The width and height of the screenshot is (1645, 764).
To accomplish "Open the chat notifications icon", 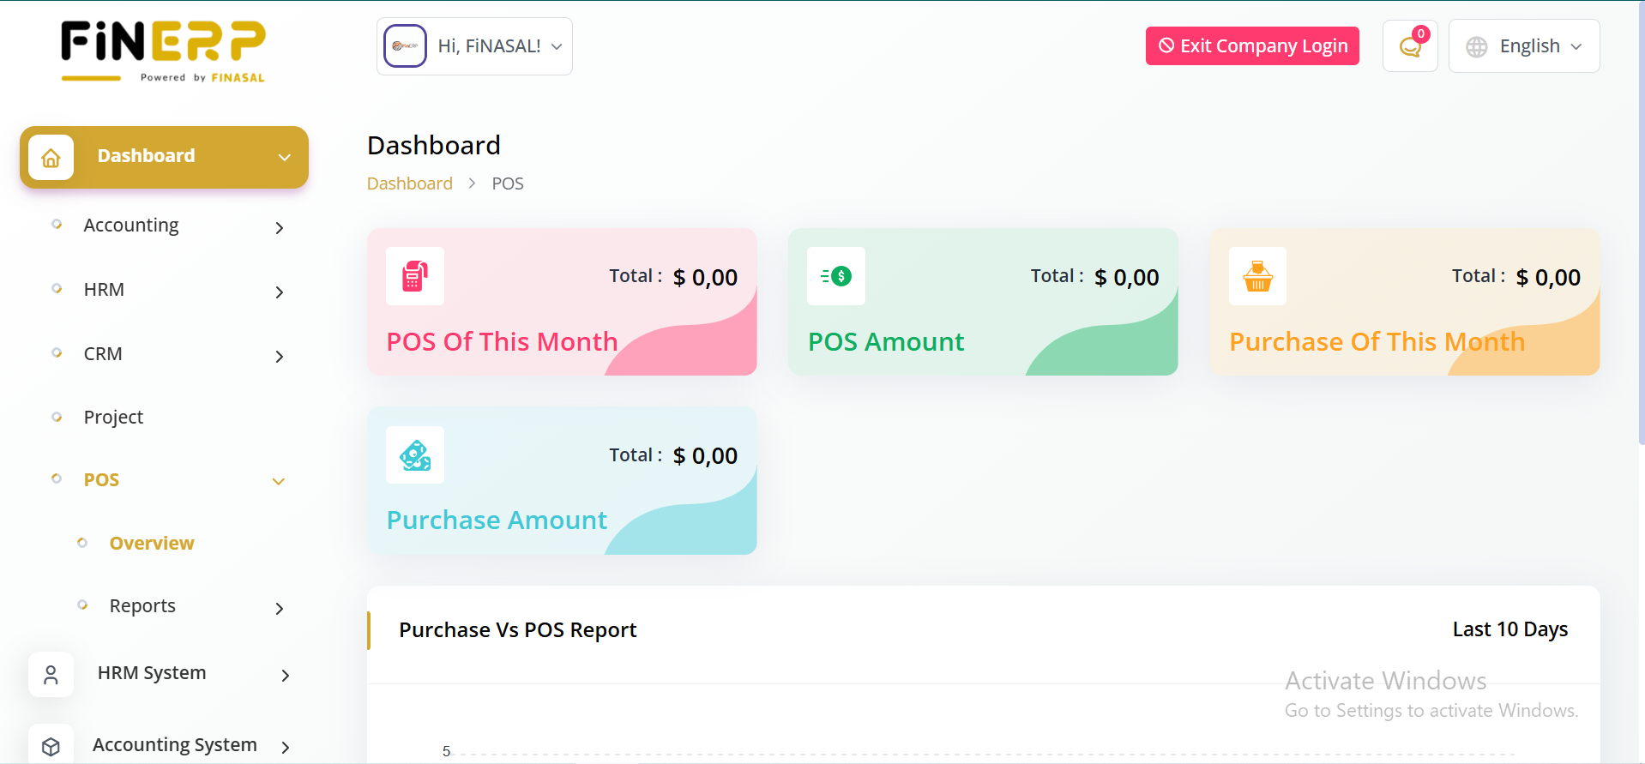I will 1410,46.
